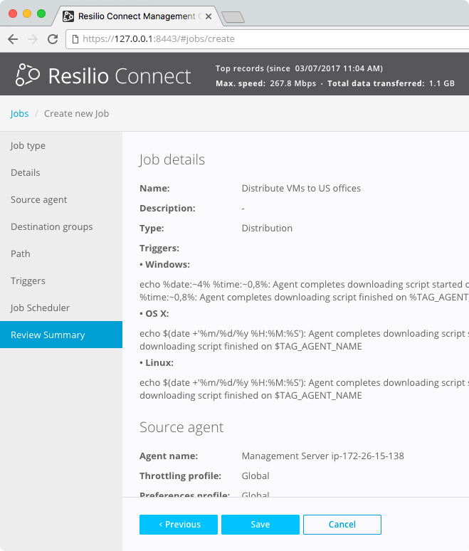Image resolution: width=469 pixels, height=551 pixels.
Task: Click the 'Total data transferred: 1.1 GB' record
Action: click(x=391, y=83)
